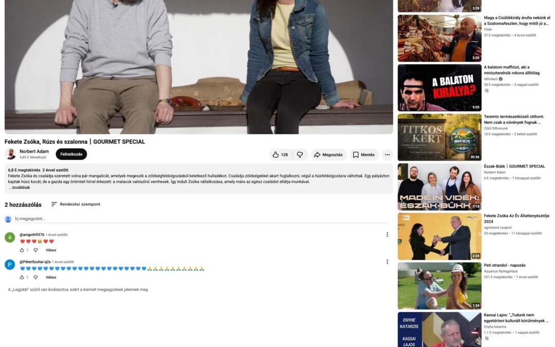Open the Titkos Kert video thumbnail
The image size is (555, 347).
439,137
